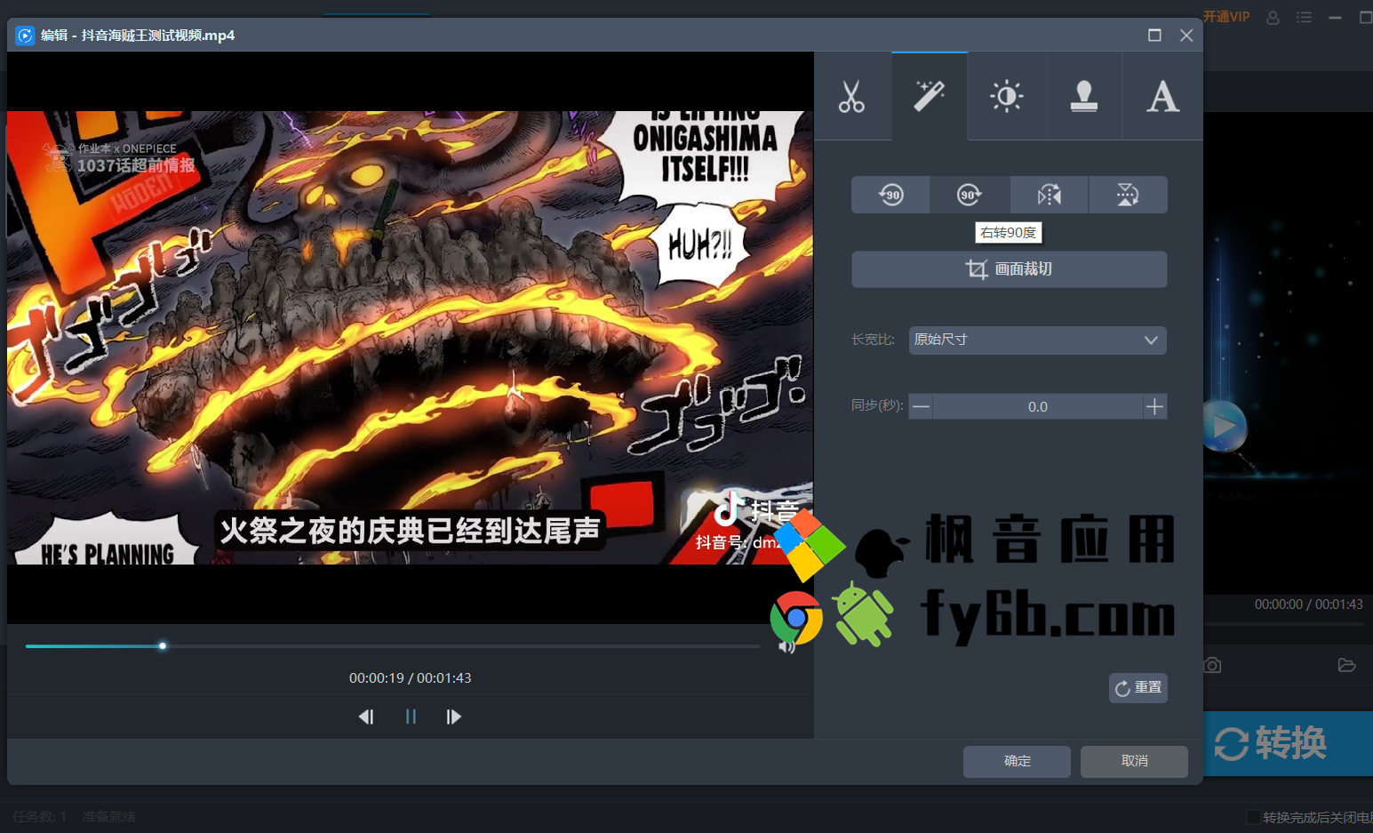Open output folder icon in main window
This screenshot has height=833, width=1373.
click(1346, 665)
